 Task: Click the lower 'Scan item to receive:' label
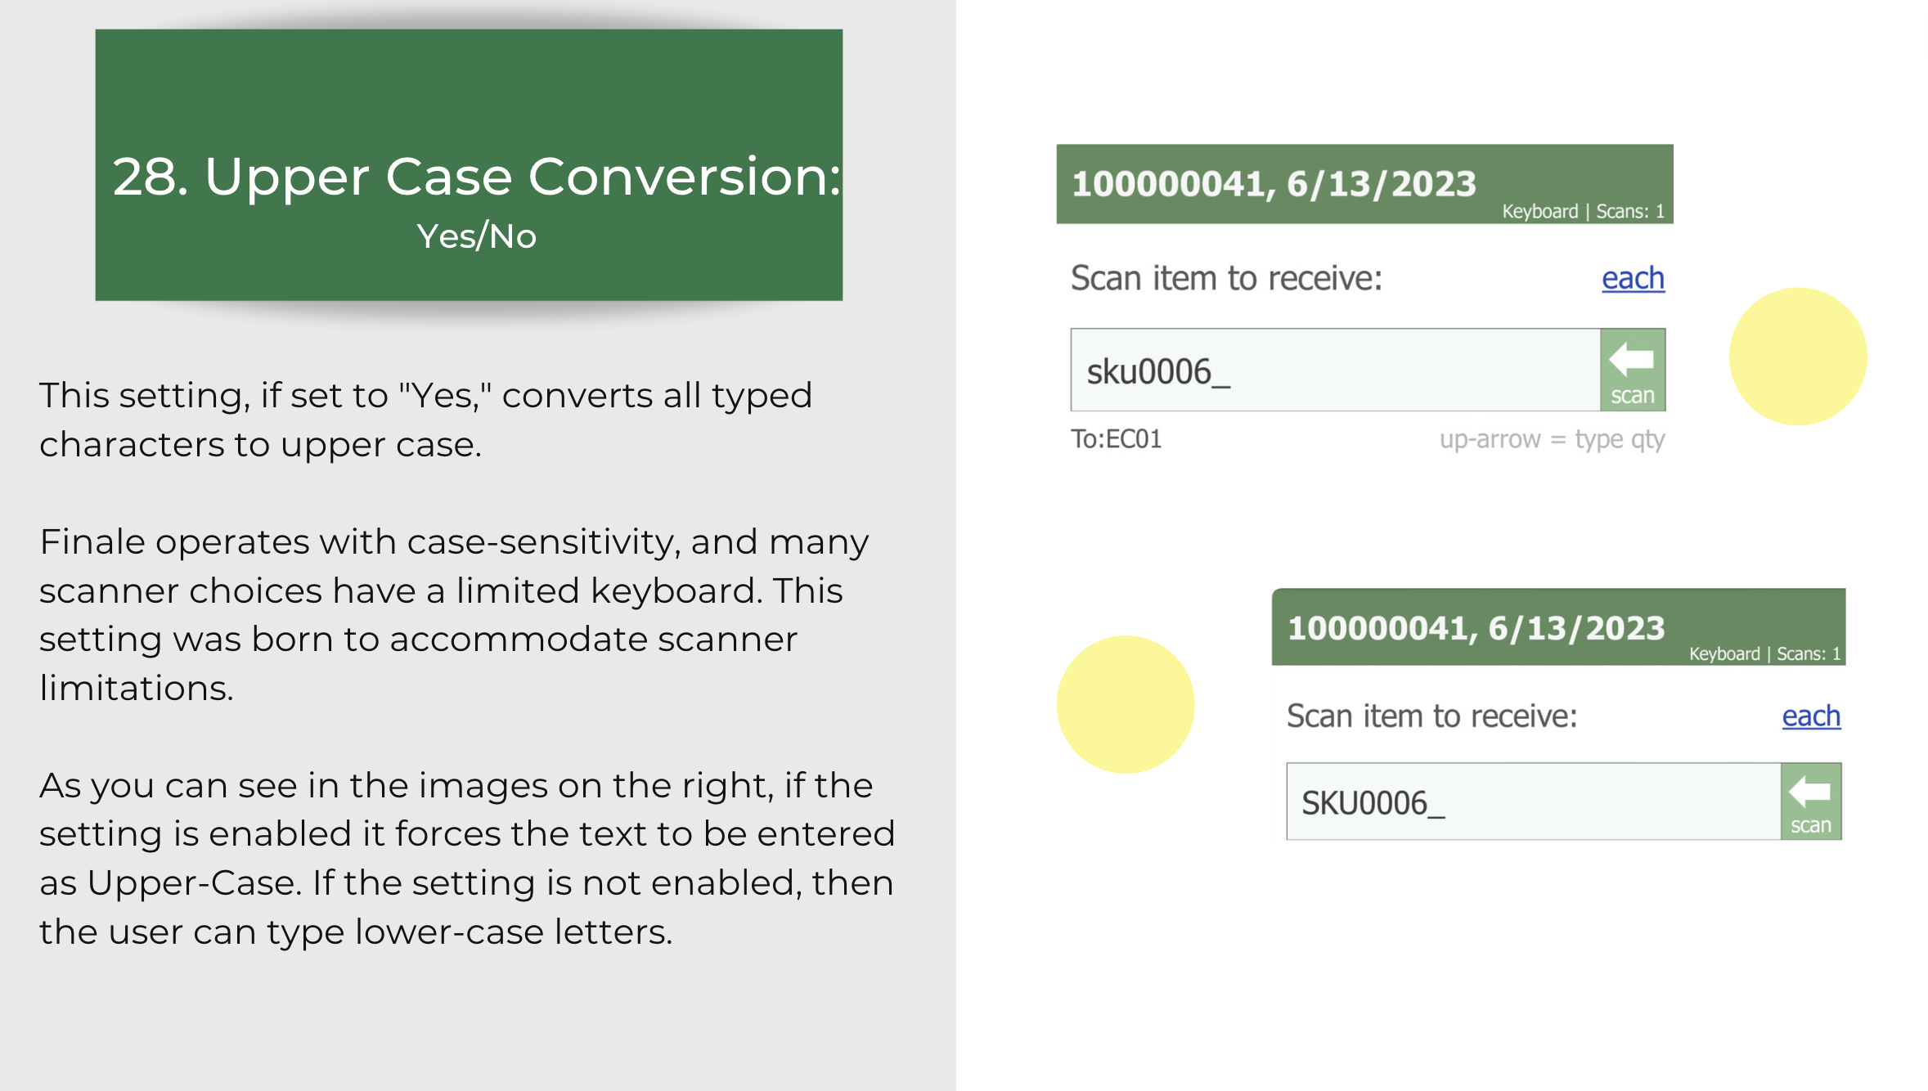pos(1431,716)
